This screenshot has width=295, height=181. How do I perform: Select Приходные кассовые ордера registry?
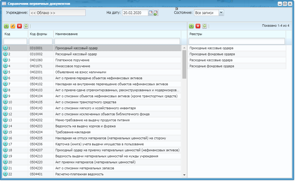pos(237,48)
